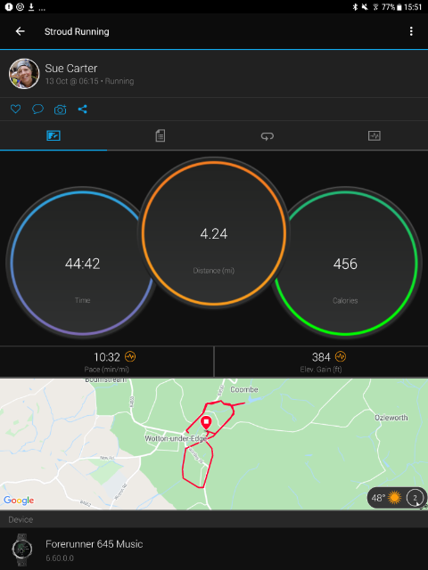Tap Sue Carter's profile photo
428x570 pixels.
coord(24,73)
